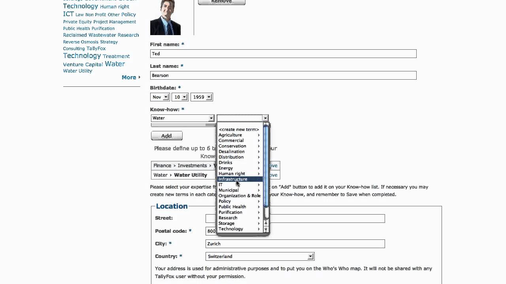Choose Municipal in the know-how list
The height and width of the screenshot is (284, 506).
click(x=228, y=190)
